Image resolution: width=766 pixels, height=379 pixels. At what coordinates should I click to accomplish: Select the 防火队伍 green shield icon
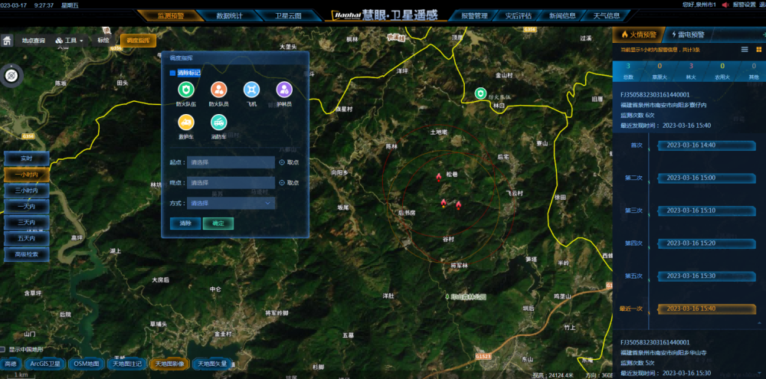186,90
